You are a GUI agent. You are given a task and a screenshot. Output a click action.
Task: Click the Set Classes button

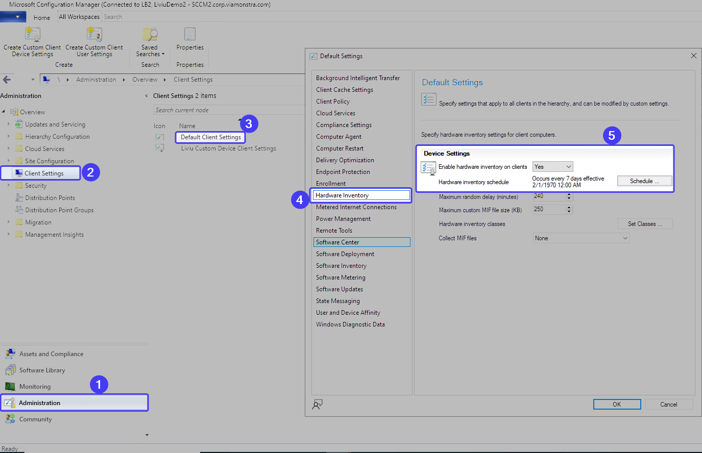coord(645,224)
